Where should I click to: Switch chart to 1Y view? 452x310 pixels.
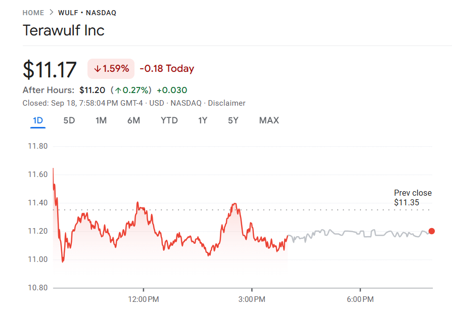[x=203, y=120]
